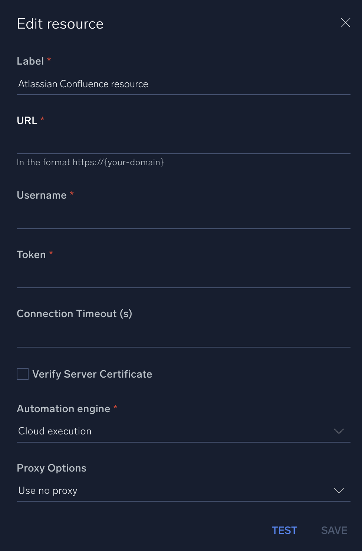Screen dimensions: 362x551
Task: Click the Edit resource dialog title
Action: click(60, 23)
